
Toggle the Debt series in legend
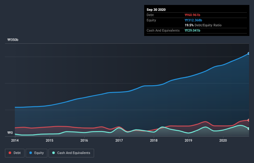click(14, 153)
